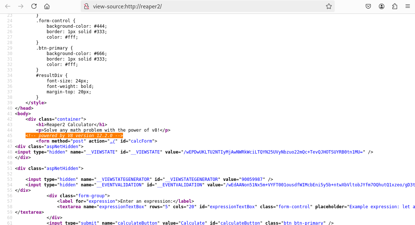Click the "Calculate" value attribute
The image size is (415, 225).
(193, 223)
